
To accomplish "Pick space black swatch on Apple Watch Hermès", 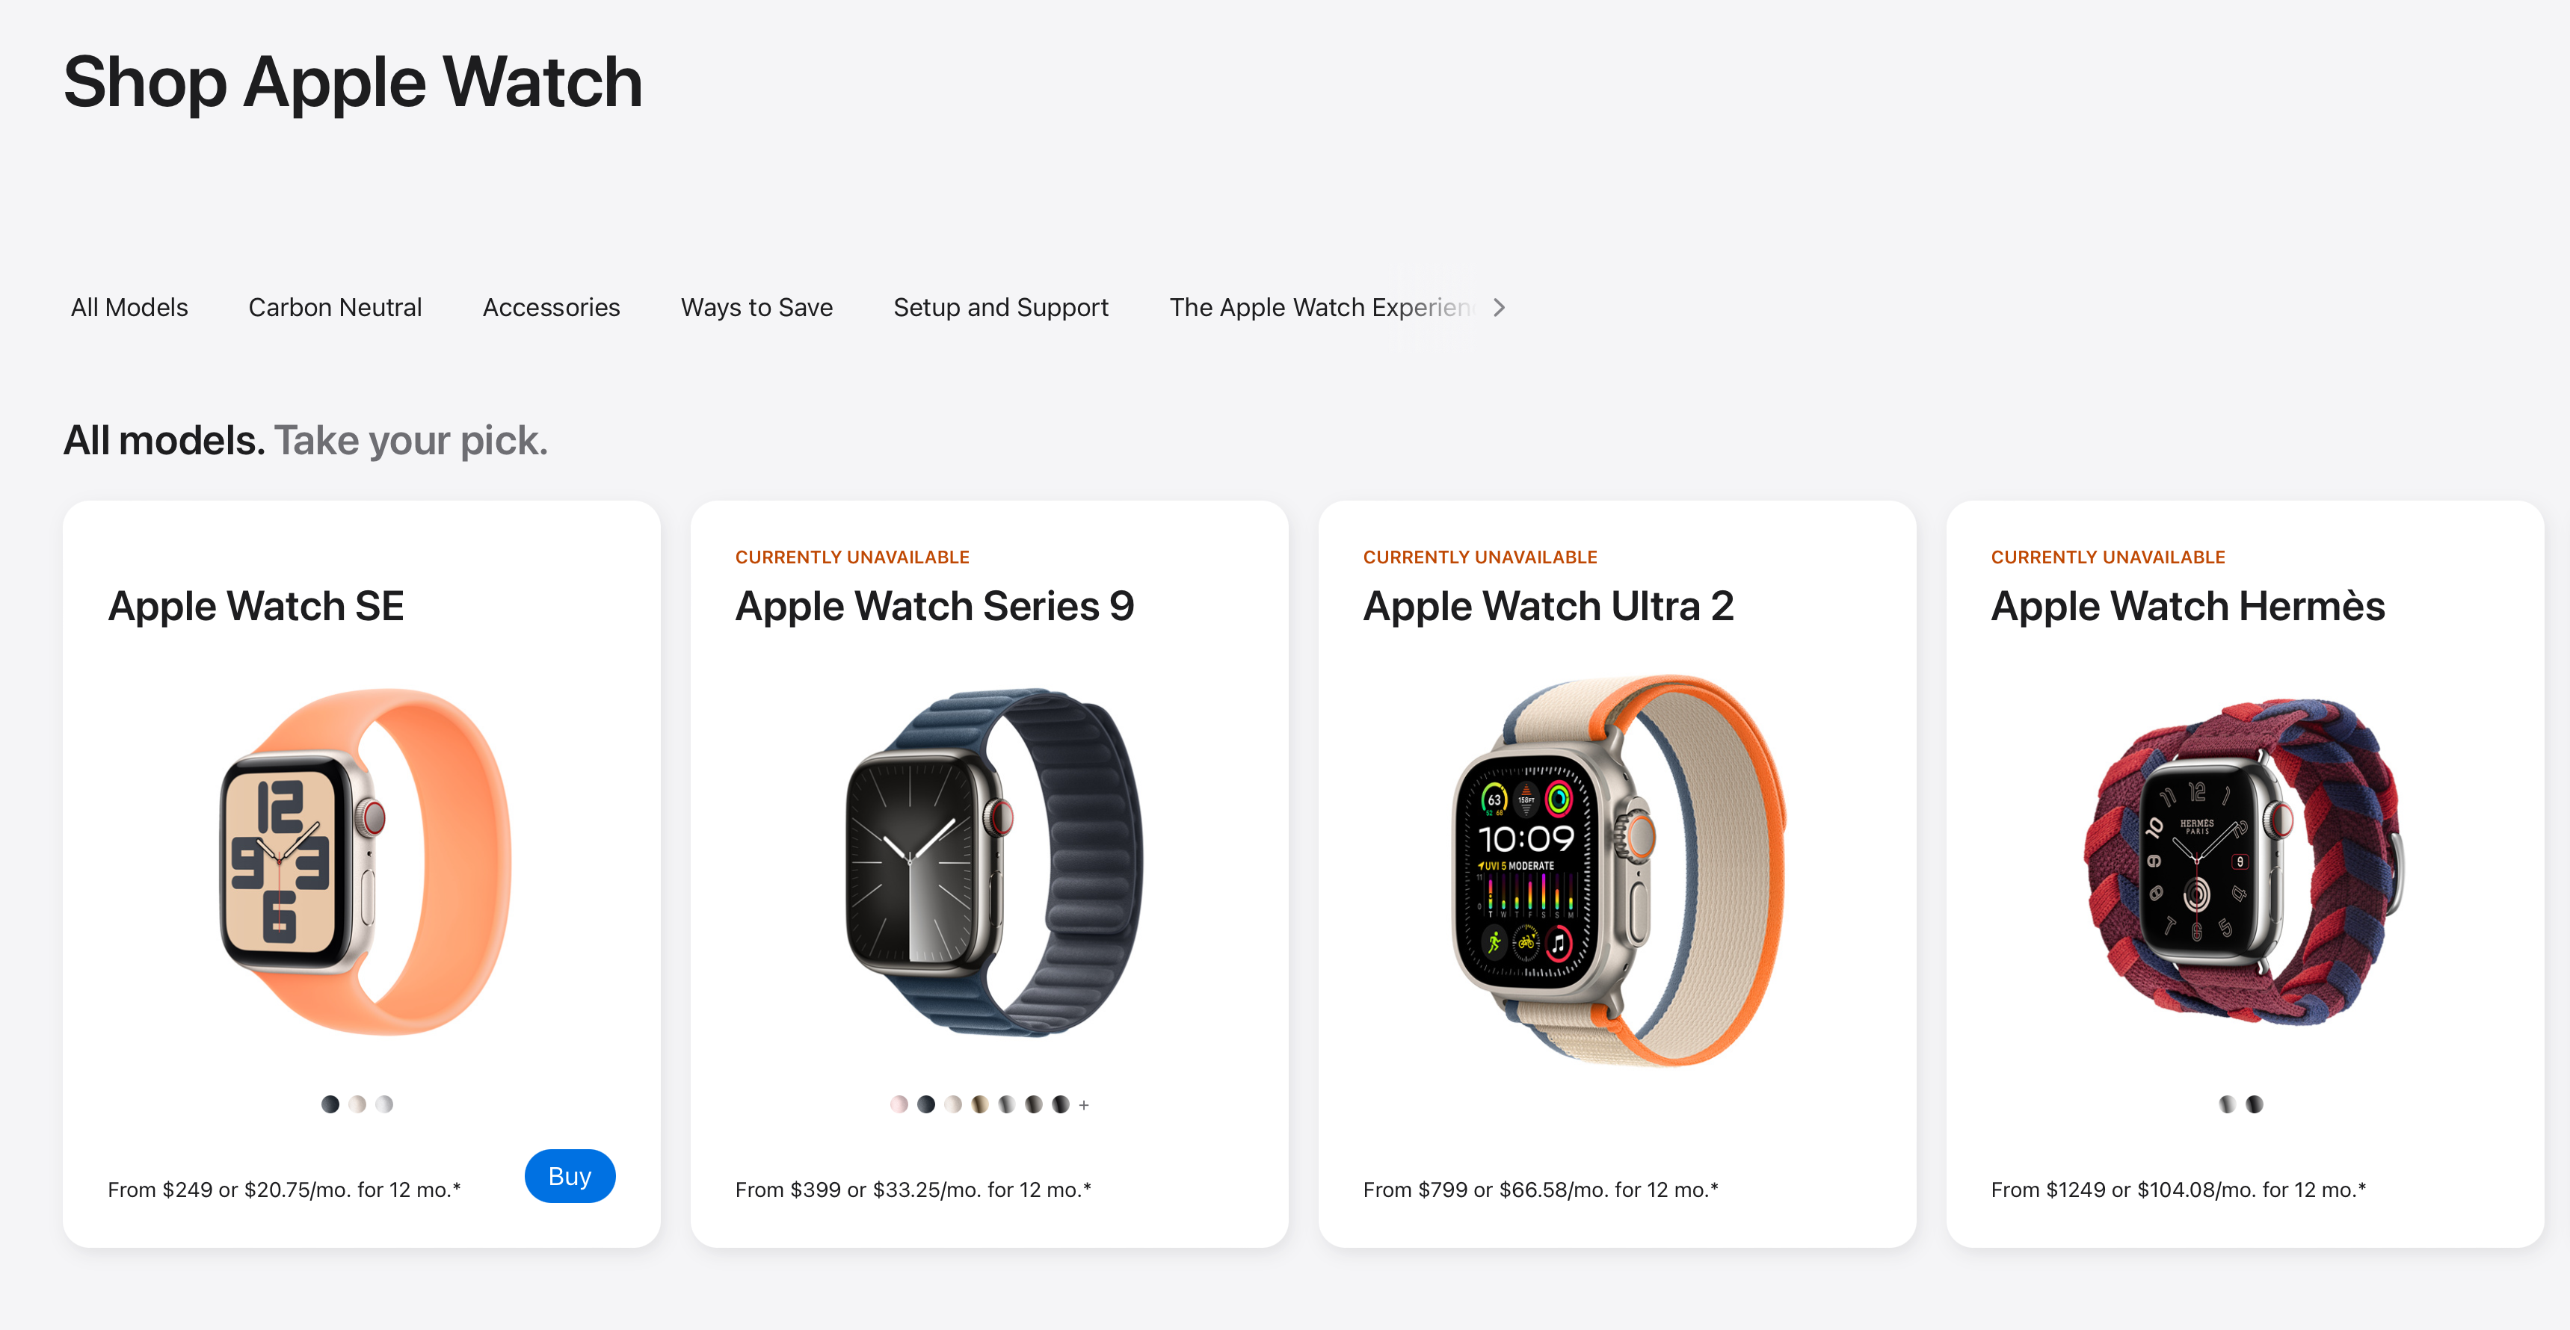I will pos(2254,1104).
